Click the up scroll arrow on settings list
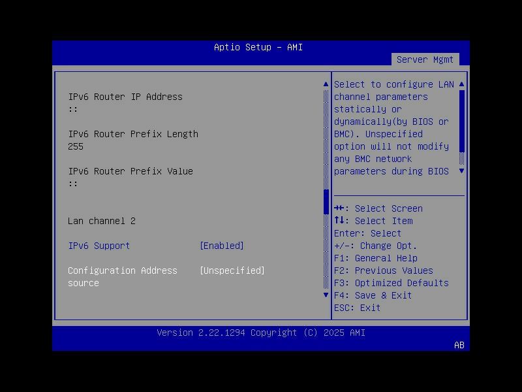The width and height of the screenshot is (522, 392). (x=326, y=84)
